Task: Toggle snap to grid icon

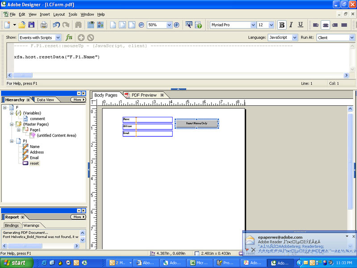Action: pyautogui.click(x=100, y=25)
